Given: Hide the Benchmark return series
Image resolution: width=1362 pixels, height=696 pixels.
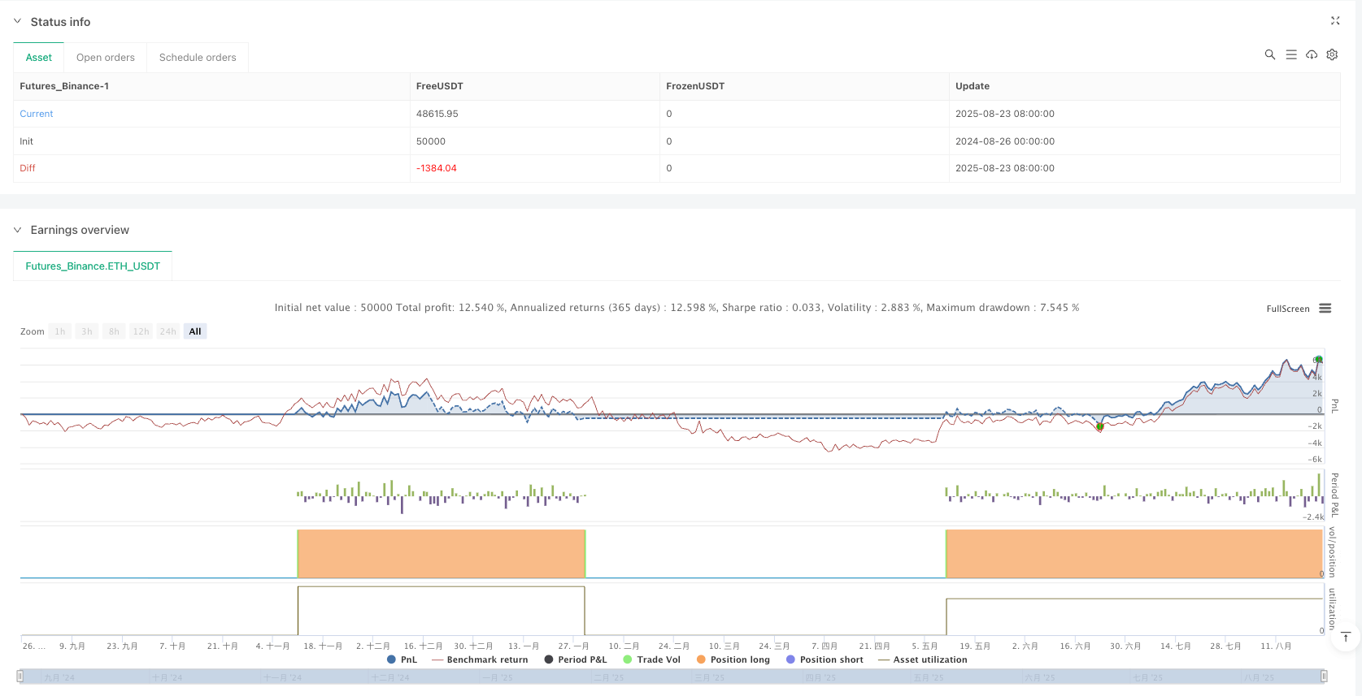Looking at the screenshot, I should point(480,659).
